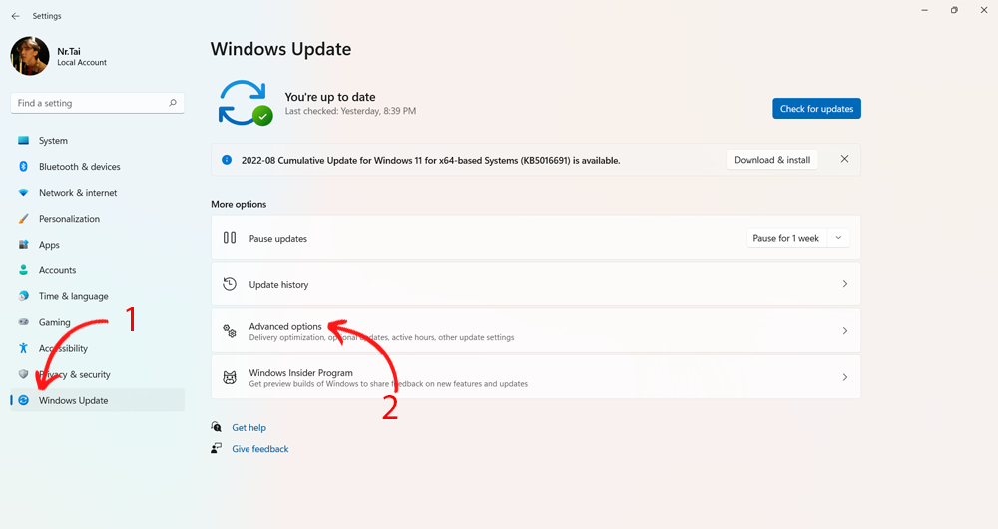This screenshot has width=998, height=529.
Task: Click the Advanced options gears icon
Action: 230,331
